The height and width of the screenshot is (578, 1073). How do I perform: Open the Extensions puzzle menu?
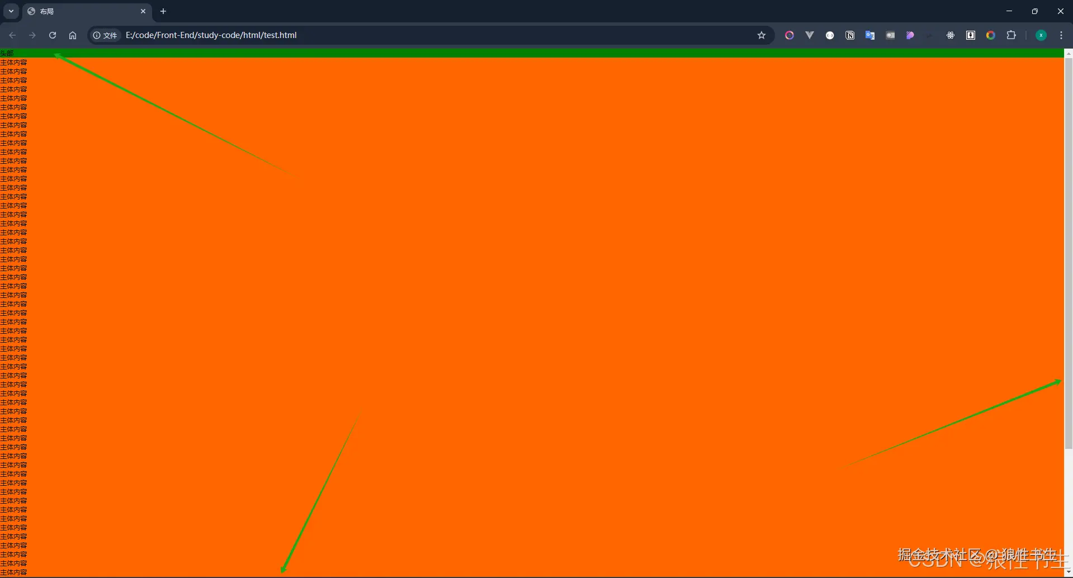point(1011,35)
